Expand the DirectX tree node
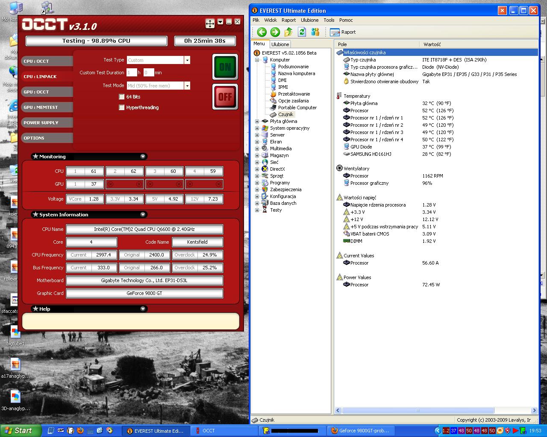The image size is (547, 437). click(x=257, y=169)
